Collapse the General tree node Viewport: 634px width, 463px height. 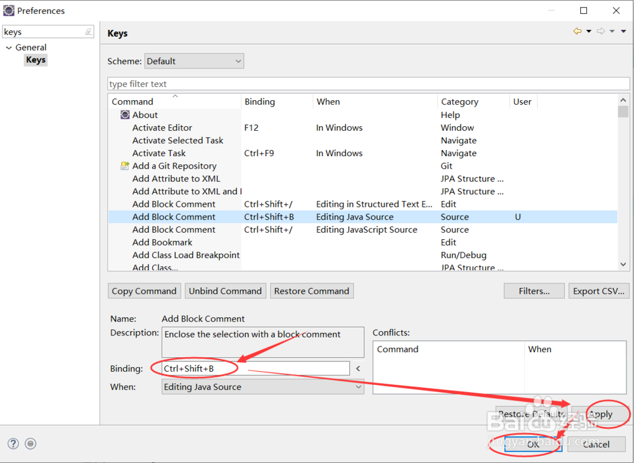(9, 48)
